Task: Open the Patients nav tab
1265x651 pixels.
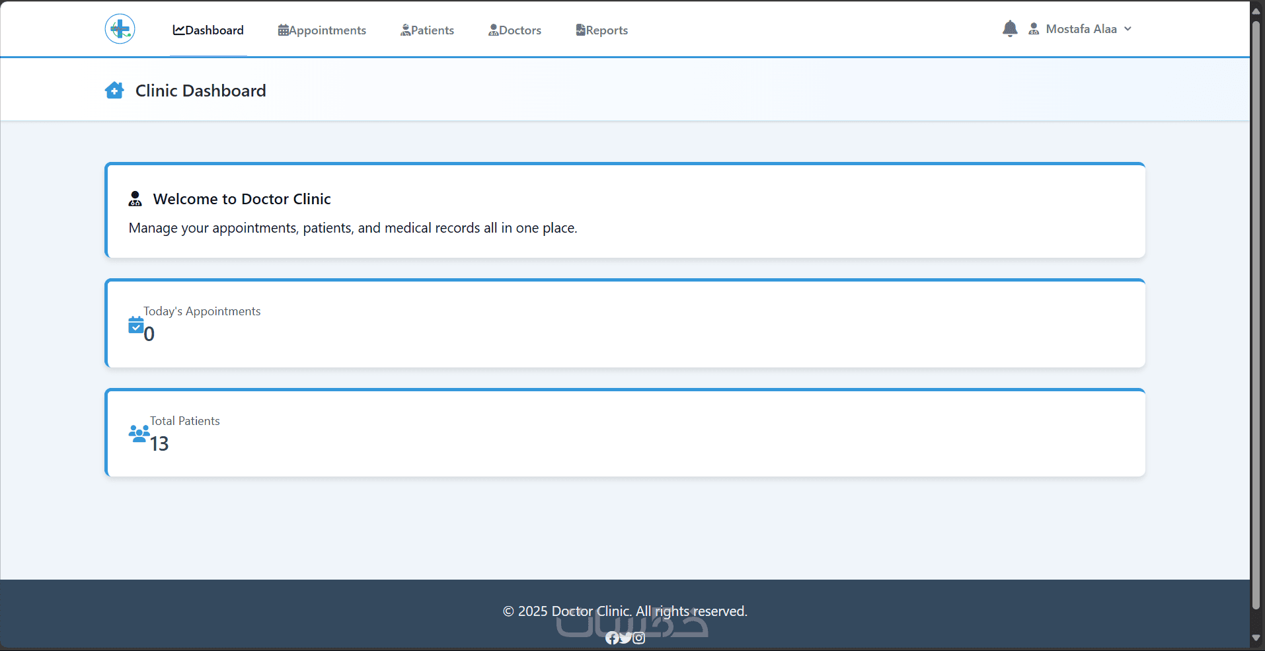Action: (x=427, y=30)
